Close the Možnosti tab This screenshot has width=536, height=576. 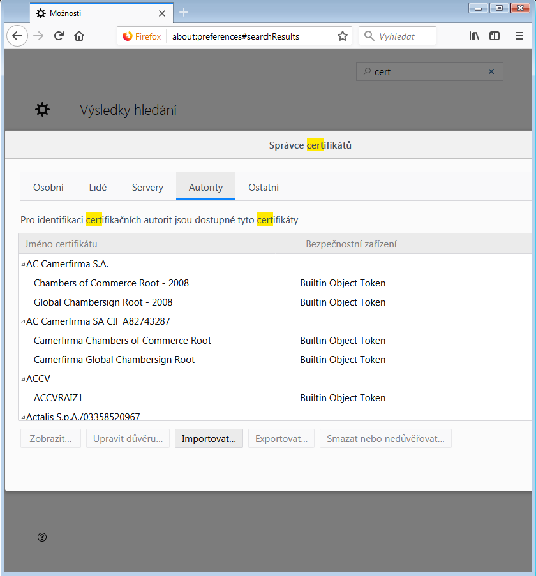click(162, 13)
